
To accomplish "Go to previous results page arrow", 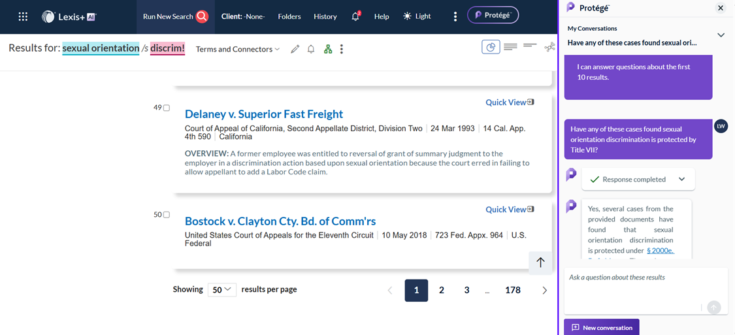I will point(390,291).
